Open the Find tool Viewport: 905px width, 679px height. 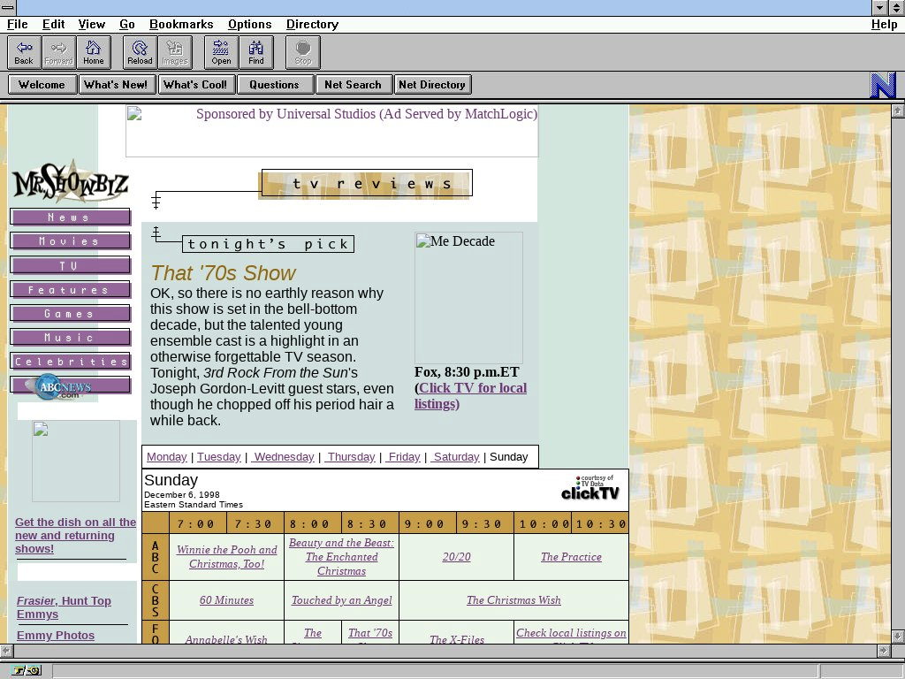tap(255, 52)
